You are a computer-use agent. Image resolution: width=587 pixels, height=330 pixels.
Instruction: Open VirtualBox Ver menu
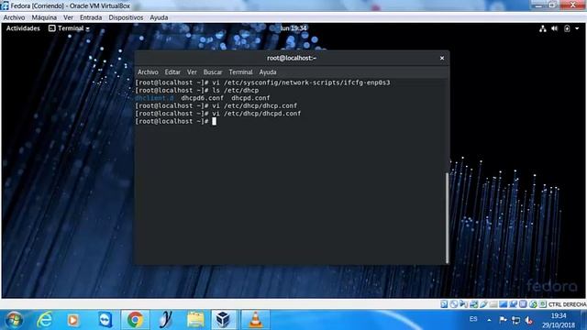68,17
